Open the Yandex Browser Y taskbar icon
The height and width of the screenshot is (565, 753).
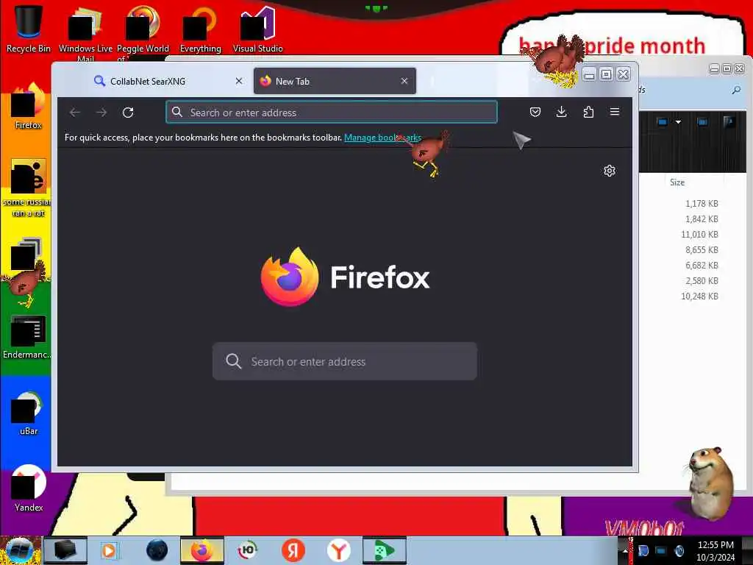click(339, 550)
